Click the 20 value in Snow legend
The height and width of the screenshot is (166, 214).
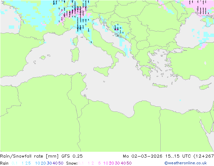111,163
